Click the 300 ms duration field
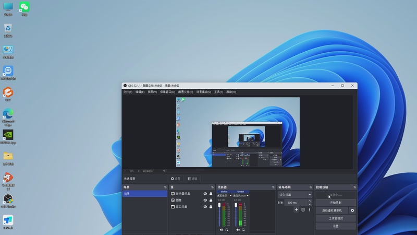Screen dimensions: 417x235 (x=296, y=203)
